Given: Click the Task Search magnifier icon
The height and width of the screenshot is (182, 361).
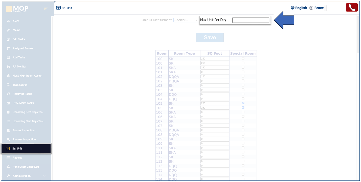Looking at the screenshot, I should 8,85.
